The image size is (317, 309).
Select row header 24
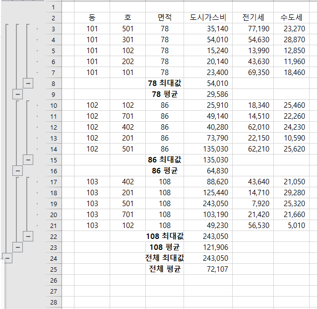54,258
